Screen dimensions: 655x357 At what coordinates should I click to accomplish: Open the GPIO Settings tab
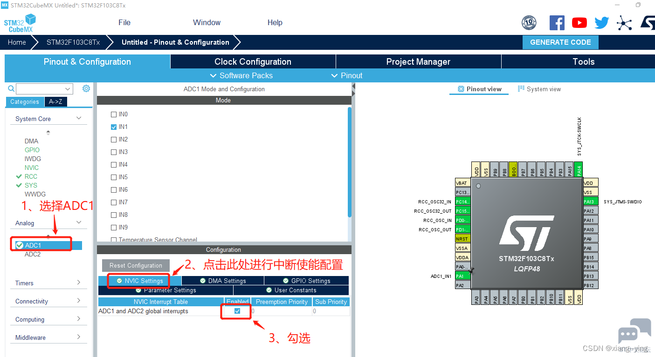307,281
